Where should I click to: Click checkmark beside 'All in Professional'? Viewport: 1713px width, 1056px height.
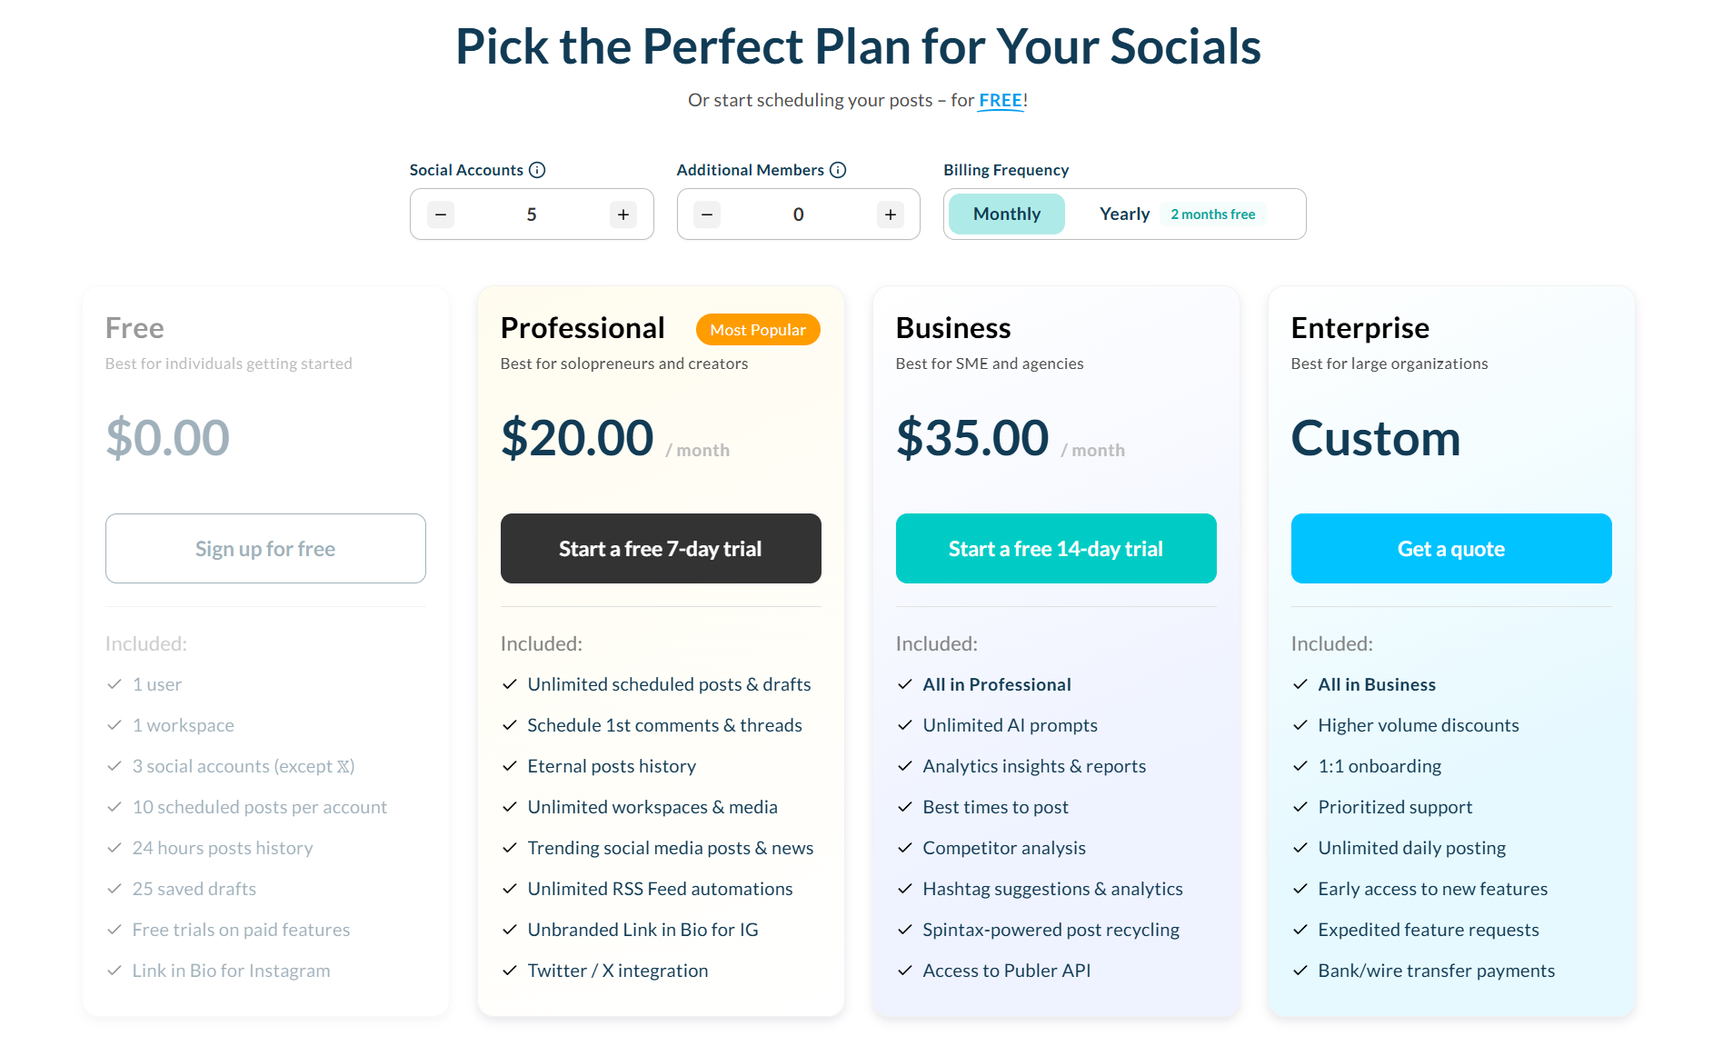click(905, 684)
